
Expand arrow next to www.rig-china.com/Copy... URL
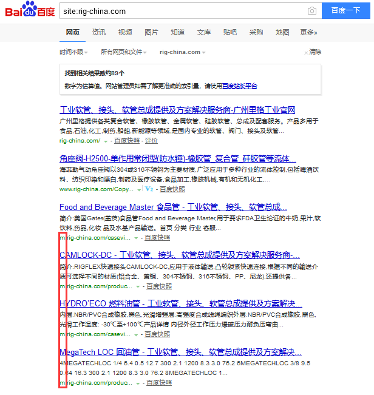coord(139,190)
